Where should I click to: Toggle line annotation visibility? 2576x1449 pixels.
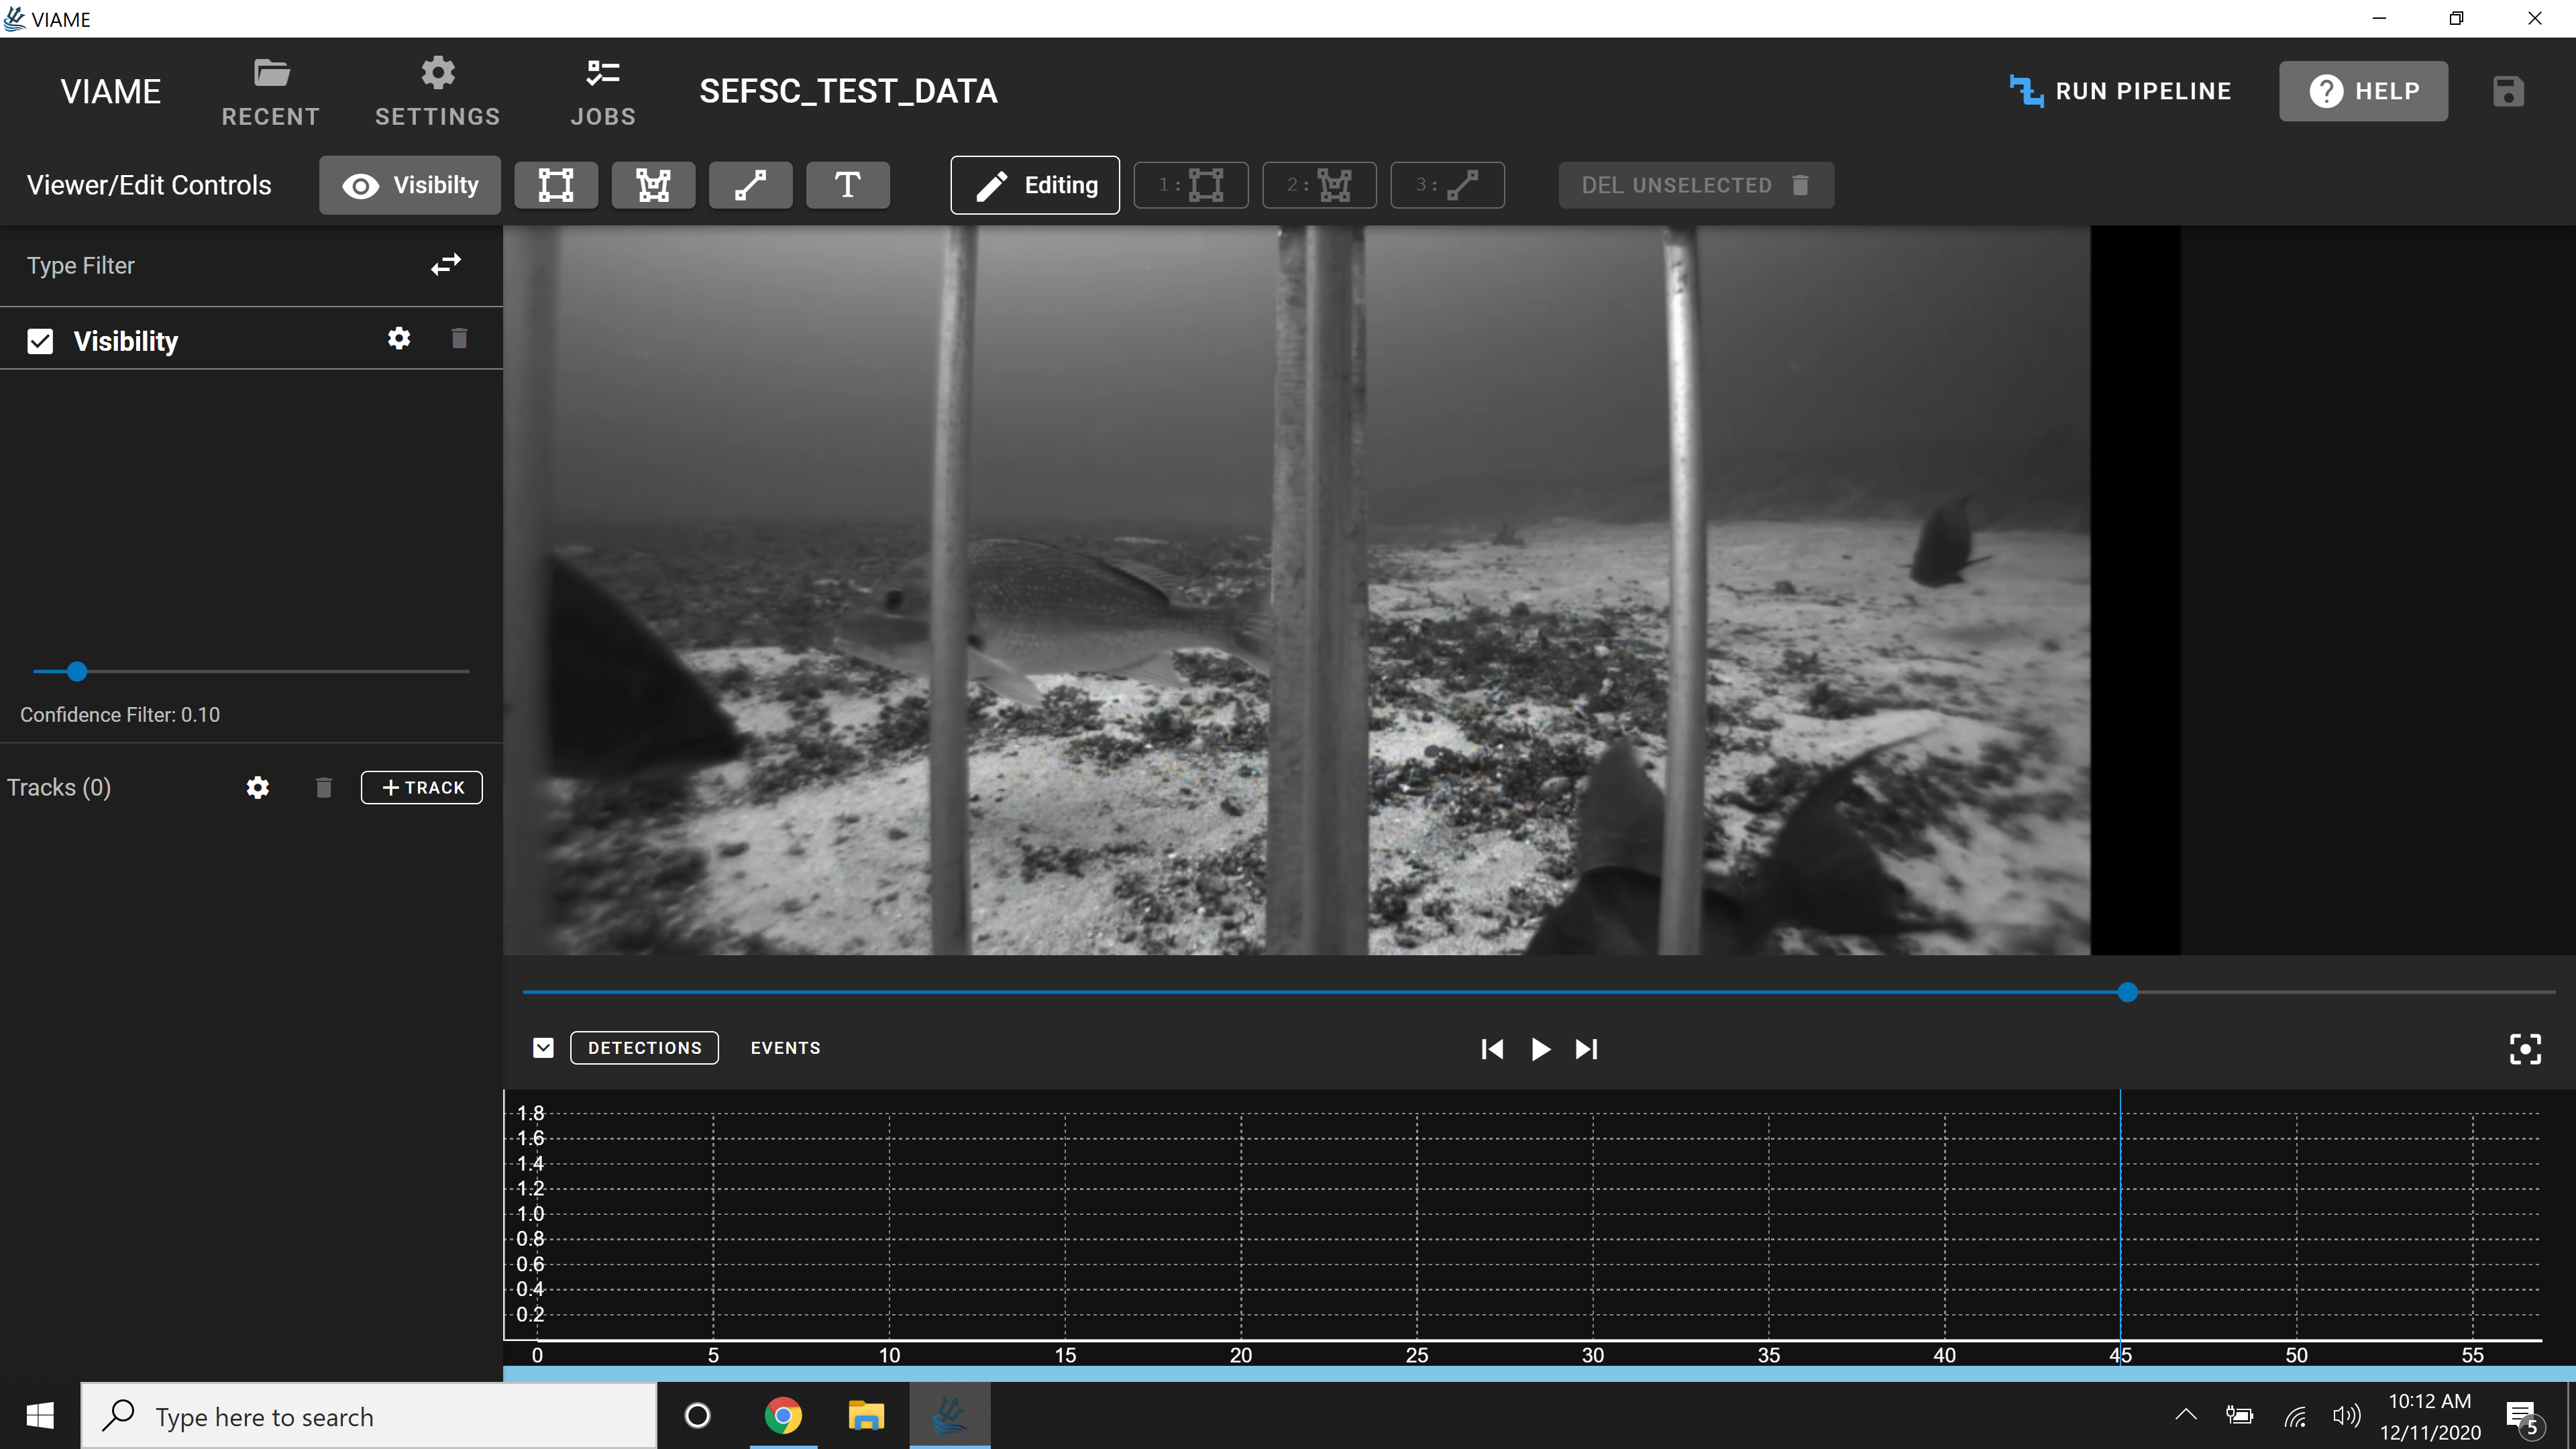[750, 185]
